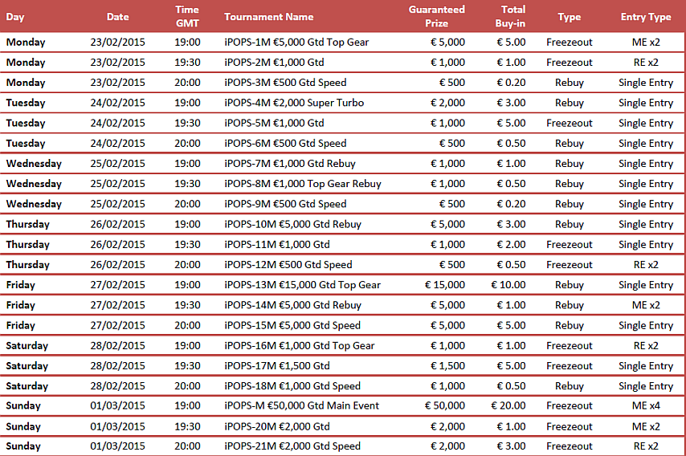Click the '€ 50,000' guaranteed prize cell
Image resolution: width=686 pixels, height=456 pixels.
click(x=444, y=405)
